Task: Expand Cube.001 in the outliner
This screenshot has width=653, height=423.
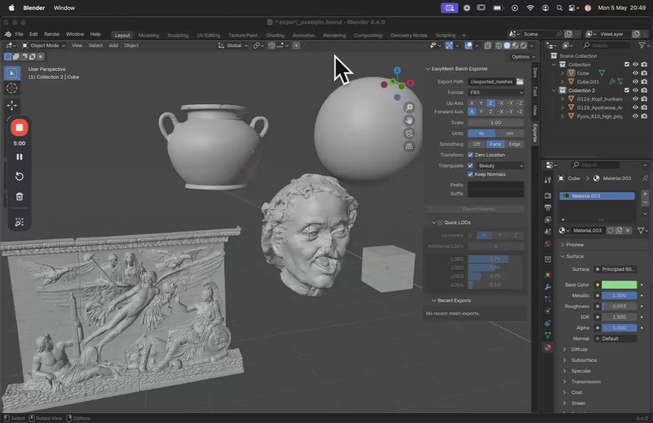Action: (x=562, y=82)
